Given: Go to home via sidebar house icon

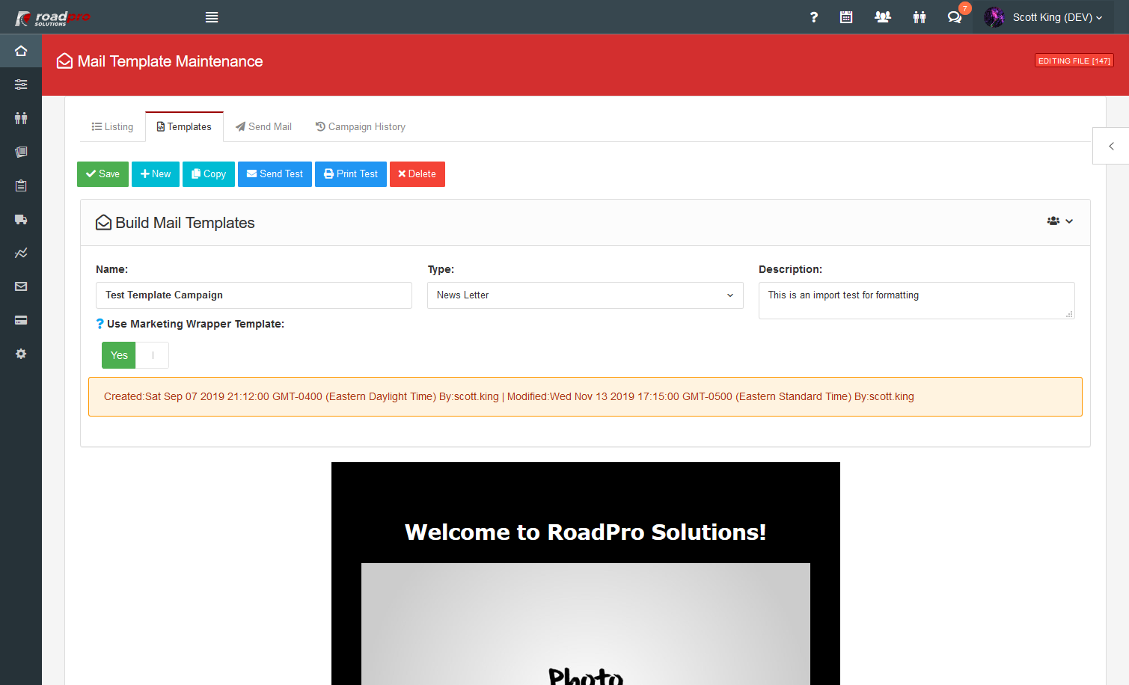Looking at the screenshot, I should coord(21,51).
